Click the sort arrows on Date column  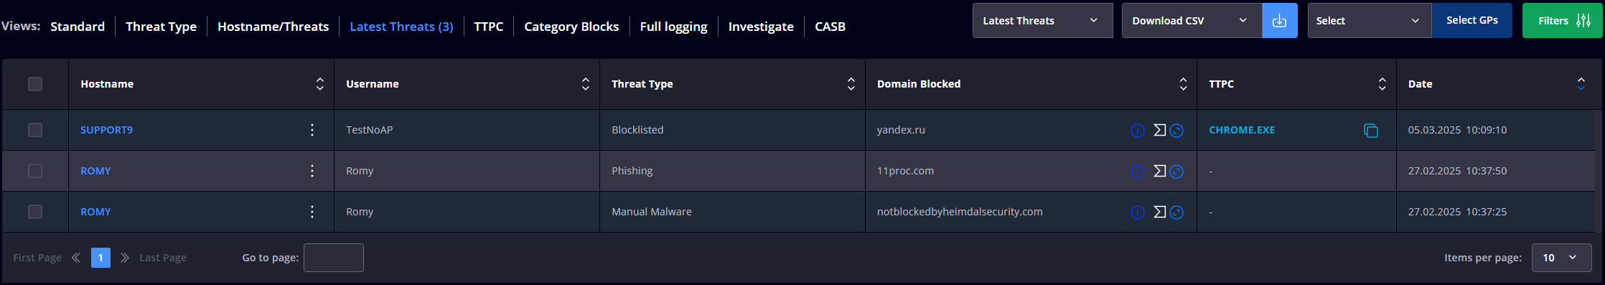1581,84
